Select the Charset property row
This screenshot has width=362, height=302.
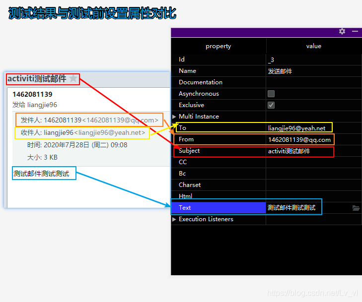coord(267,185)
